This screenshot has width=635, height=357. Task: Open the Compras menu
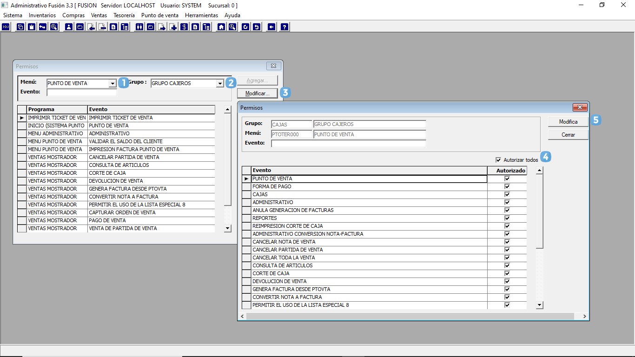[x=73, y=15]
